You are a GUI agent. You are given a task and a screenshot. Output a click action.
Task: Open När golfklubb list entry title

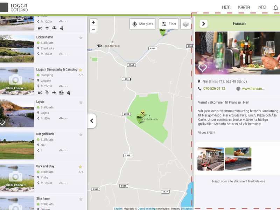[45, 134]
